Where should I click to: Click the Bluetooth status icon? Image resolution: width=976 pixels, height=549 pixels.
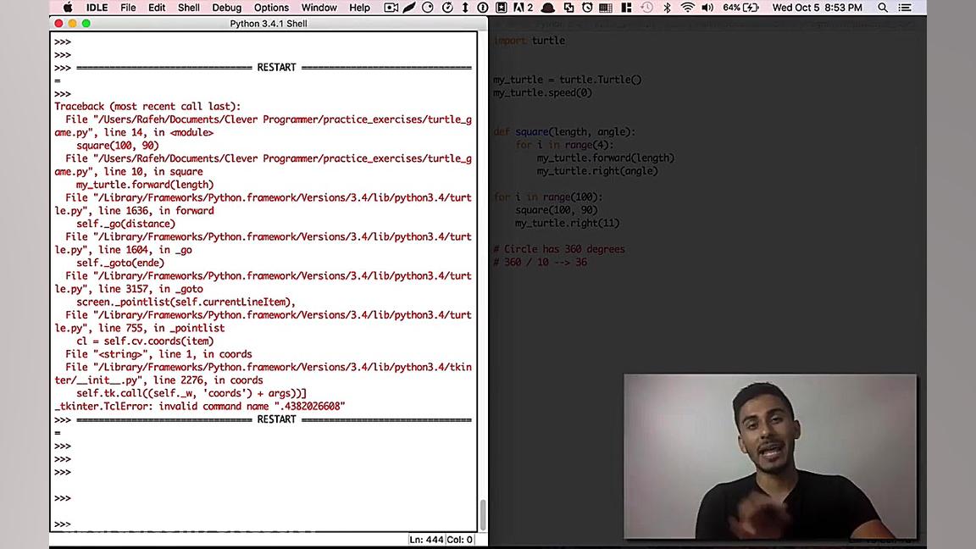coord(667,8)
